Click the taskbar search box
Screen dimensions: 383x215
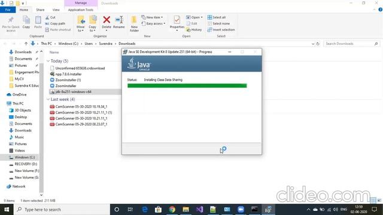coord(62,210)
